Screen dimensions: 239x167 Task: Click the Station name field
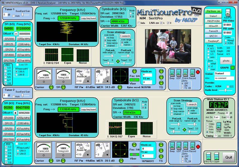tap(222, 74)
